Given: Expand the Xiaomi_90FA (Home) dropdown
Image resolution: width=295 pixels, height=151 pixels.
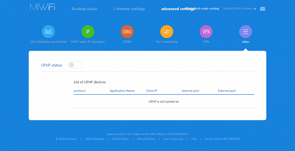Looking at the screenshot, I should tap(239, 9).
